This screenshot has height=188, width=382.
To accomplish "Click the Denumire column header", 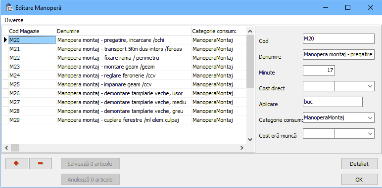I will click(124, 31).
